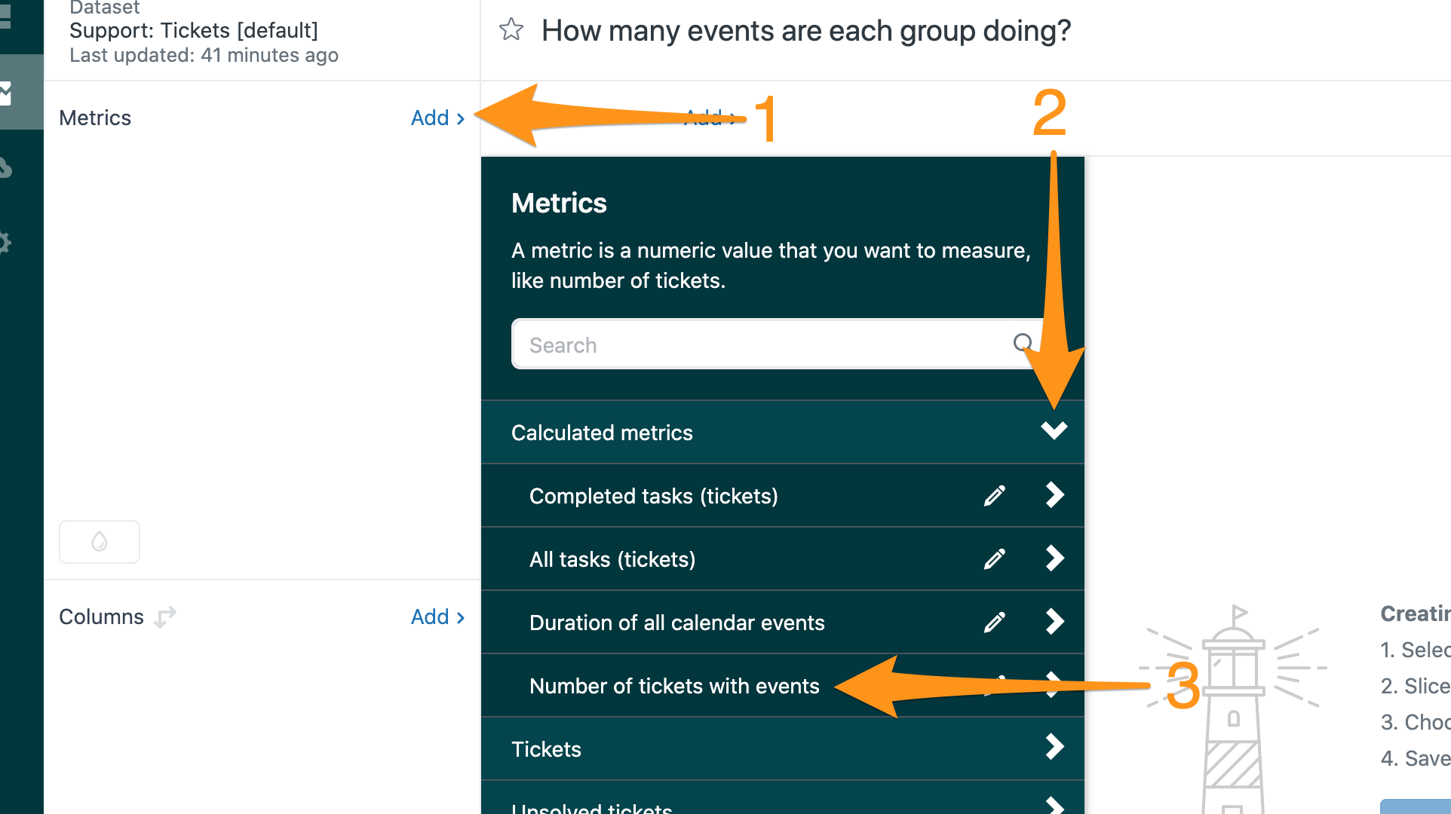Click the query title text
The width and height of the screenshot is (1451, 814).
(x=806, y=30)
